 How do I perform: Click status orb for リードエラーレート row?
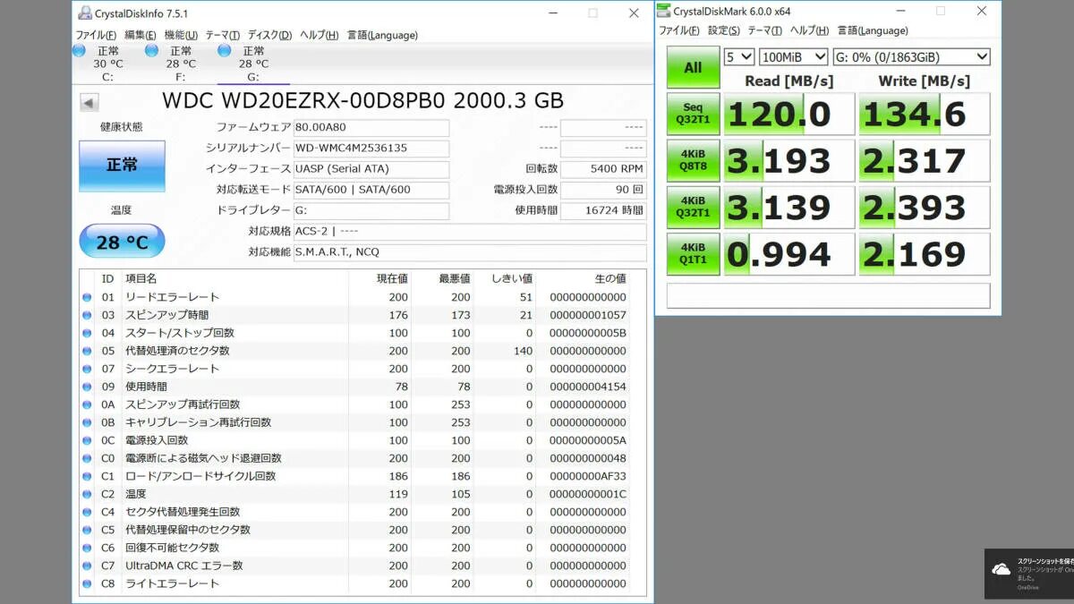88,297
